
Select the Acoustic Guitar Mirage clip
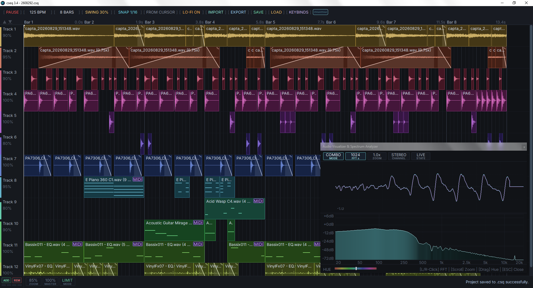[174, 230]
